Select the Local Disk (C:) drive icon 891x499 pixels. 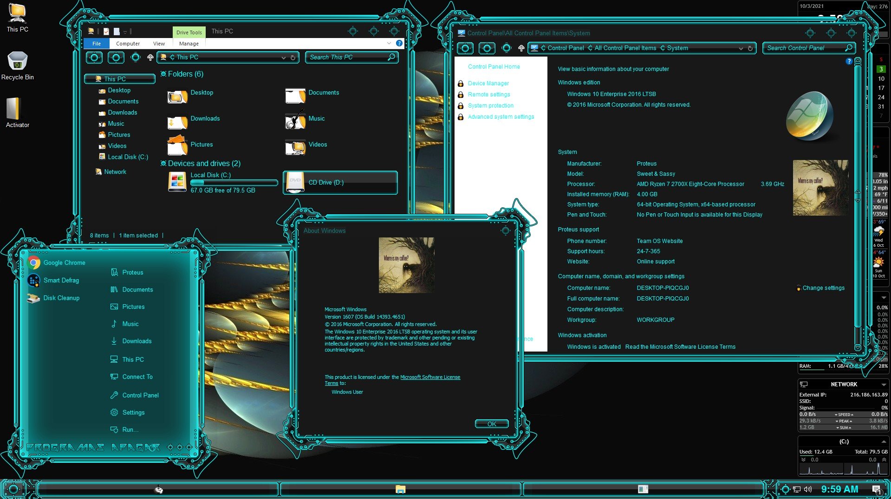click(x=177, y=182)
